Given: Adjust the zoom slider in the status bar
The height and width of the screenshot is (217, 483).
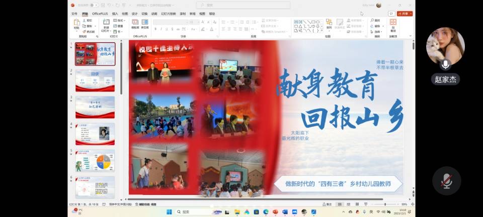Looking at the screenshot, I should [385, 204].
